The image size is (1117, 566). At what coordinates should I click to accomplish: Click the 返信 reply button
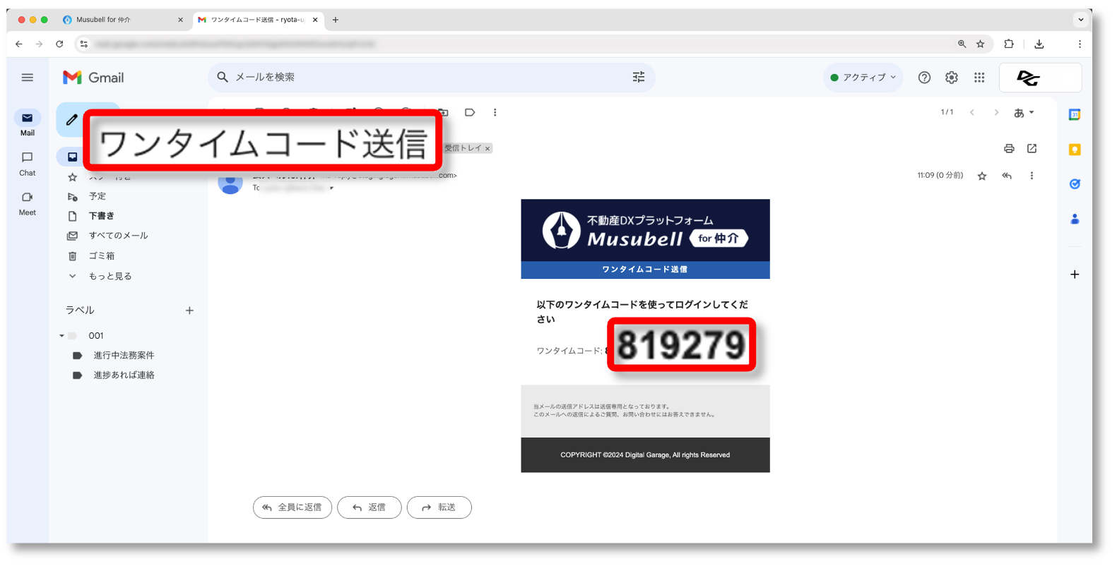pyautogui.click(x=369, y=507)
